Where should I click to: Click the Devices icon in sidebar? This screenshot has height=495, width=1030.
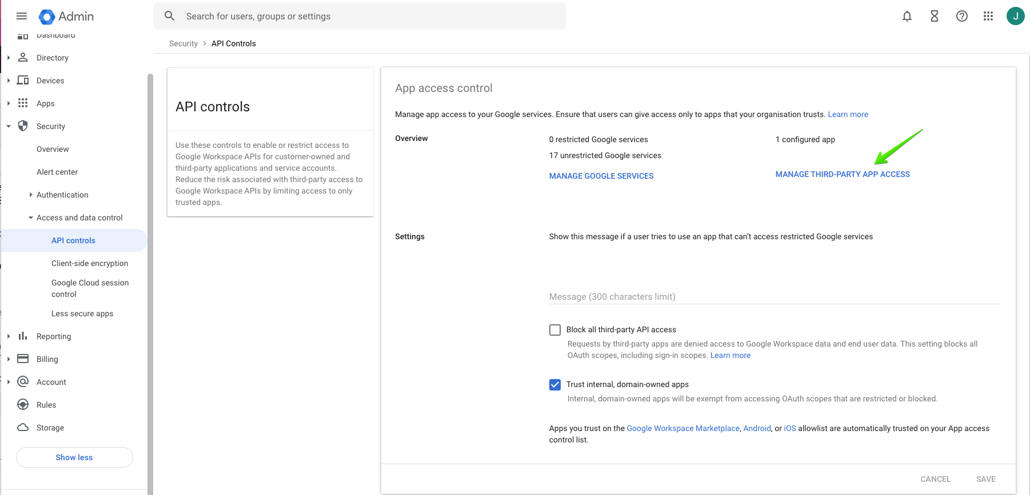pos(23,80)
